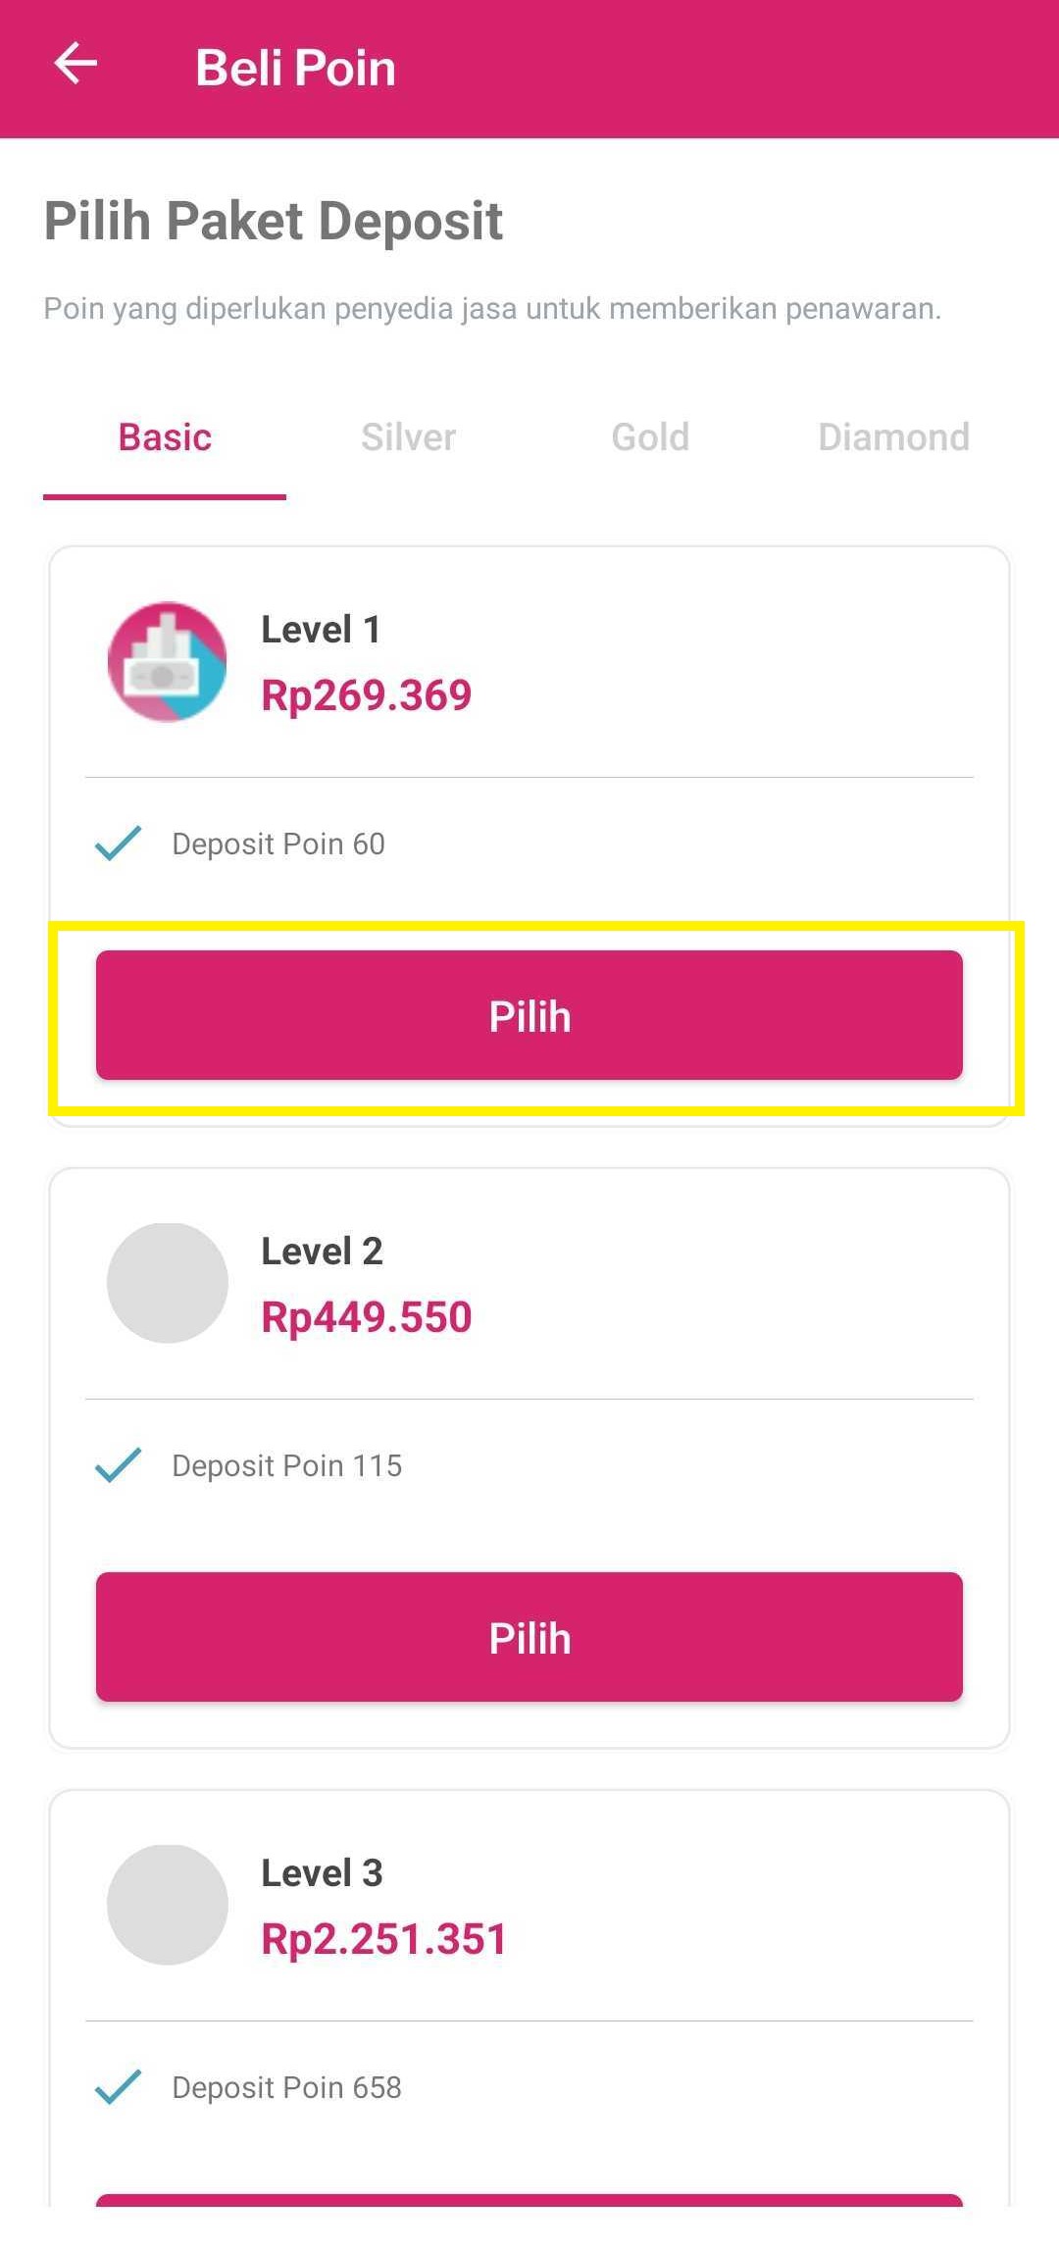The image size is (1059, 2250).
Task: Click the Level 3 placeholder circle icon
Action: point(167,1903)
